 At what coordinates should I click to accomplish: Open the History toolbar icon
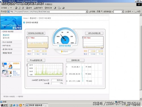[x=55, y=8]
